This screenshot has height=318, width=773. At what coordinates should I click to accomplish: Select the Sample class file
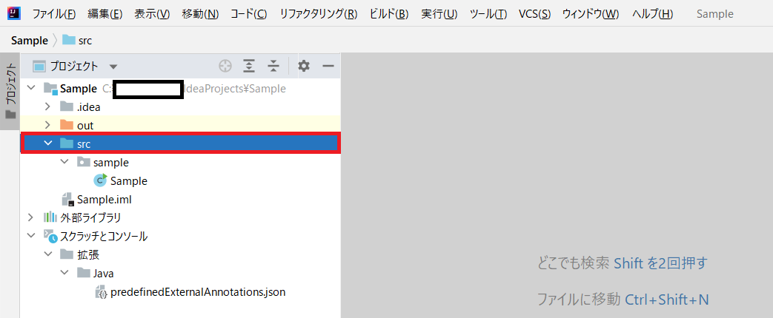[x=180, y=180]
